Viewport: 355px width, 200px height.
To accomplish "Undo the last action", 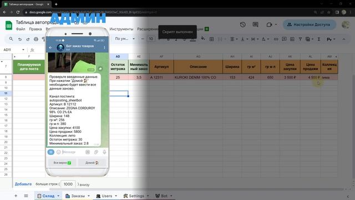I will (x=20, y=39).
